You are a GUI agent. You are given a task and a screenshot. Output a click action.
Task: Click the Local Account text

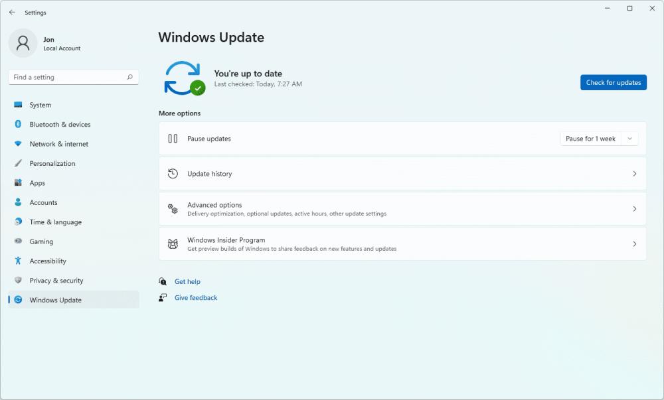click(x=62, y=48)
